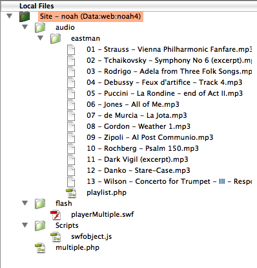Click the Dreamweaver icon beside multiple.php

(40, 248)
